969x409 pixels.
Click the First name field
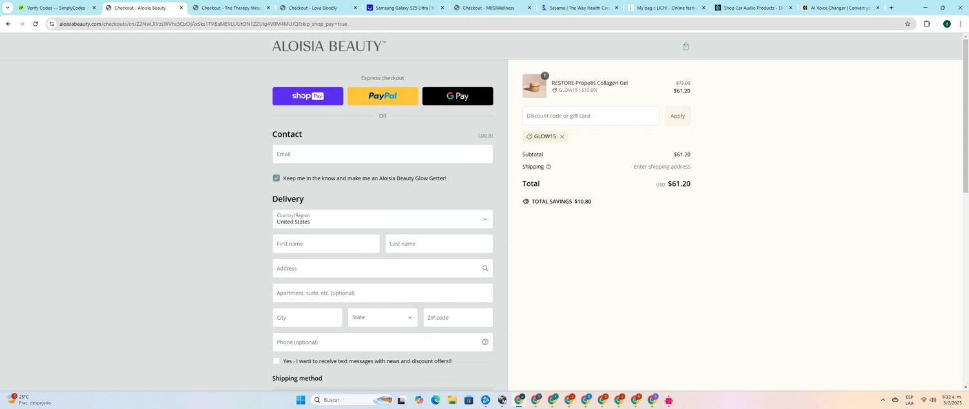click(326, 244)
